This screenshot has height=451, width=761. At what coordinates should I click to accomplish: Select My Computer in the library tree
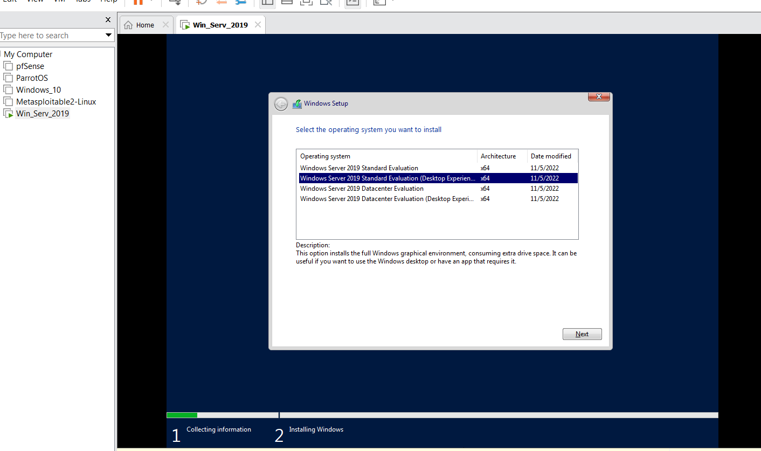pyautogui.click(x=28, y=54)
